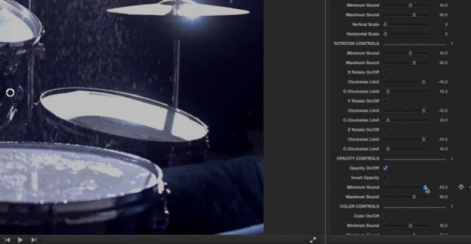Screen dimensions: 471x244
Task: Click the opacity Minimum Sound value 63.0
Action: 443,187
